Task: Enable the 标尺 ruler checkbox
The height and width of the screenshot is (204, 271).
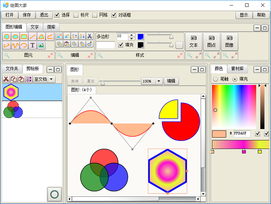Action: pos(76,15)
